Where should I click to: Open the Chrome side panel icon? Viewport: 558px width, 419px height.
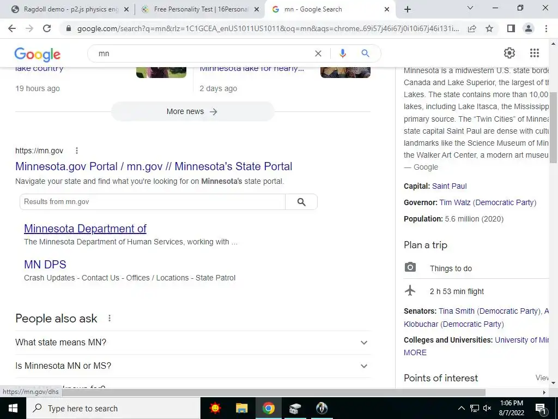pos(511,28)
